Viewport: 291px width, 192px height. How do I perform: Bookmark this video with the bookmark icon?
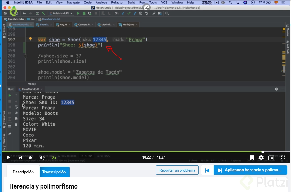click(x=252, y=158)
